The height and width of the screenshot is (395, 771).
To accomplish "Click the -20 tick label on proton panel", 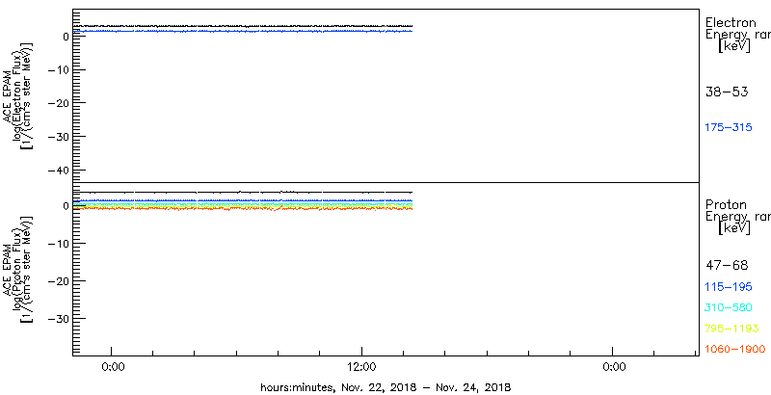I will coord(58,280).
